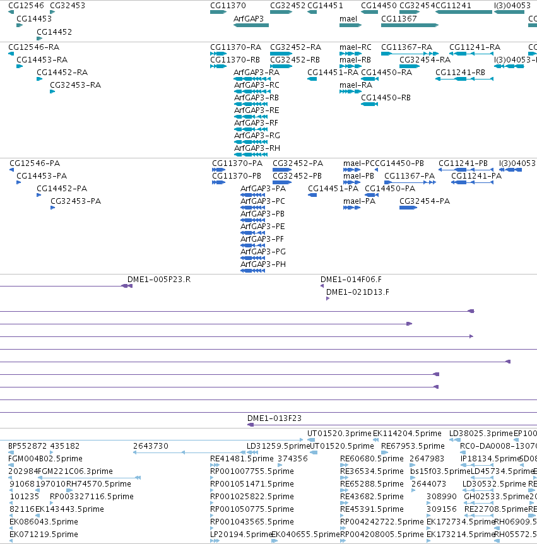Select the CG11370 gene glyph
537x544 pixels.
click(x=218, y=12)
